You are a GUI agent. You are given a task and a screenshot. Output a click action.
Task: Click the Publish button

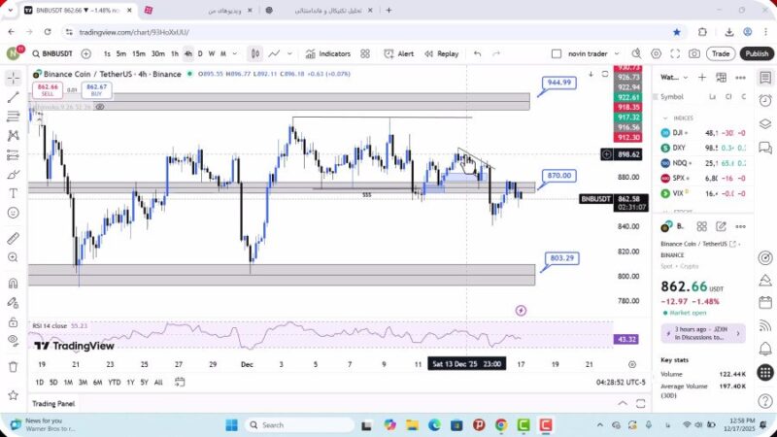click(756, 54)
